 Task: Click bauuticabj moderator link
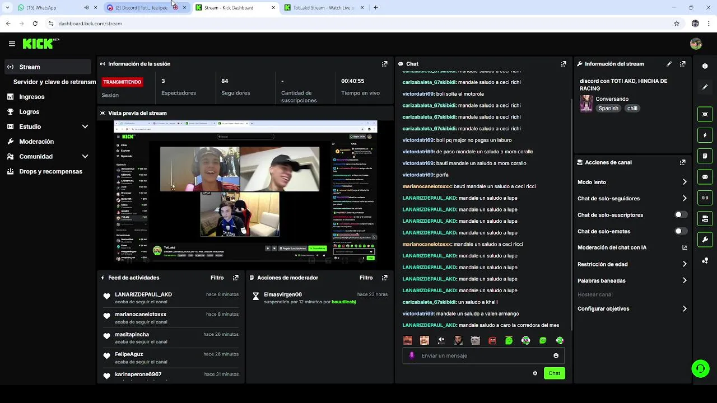343,302
